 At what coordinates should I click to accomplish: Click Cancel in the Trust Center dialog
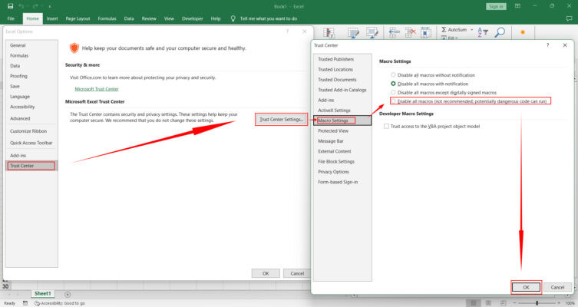click(557, 287)
